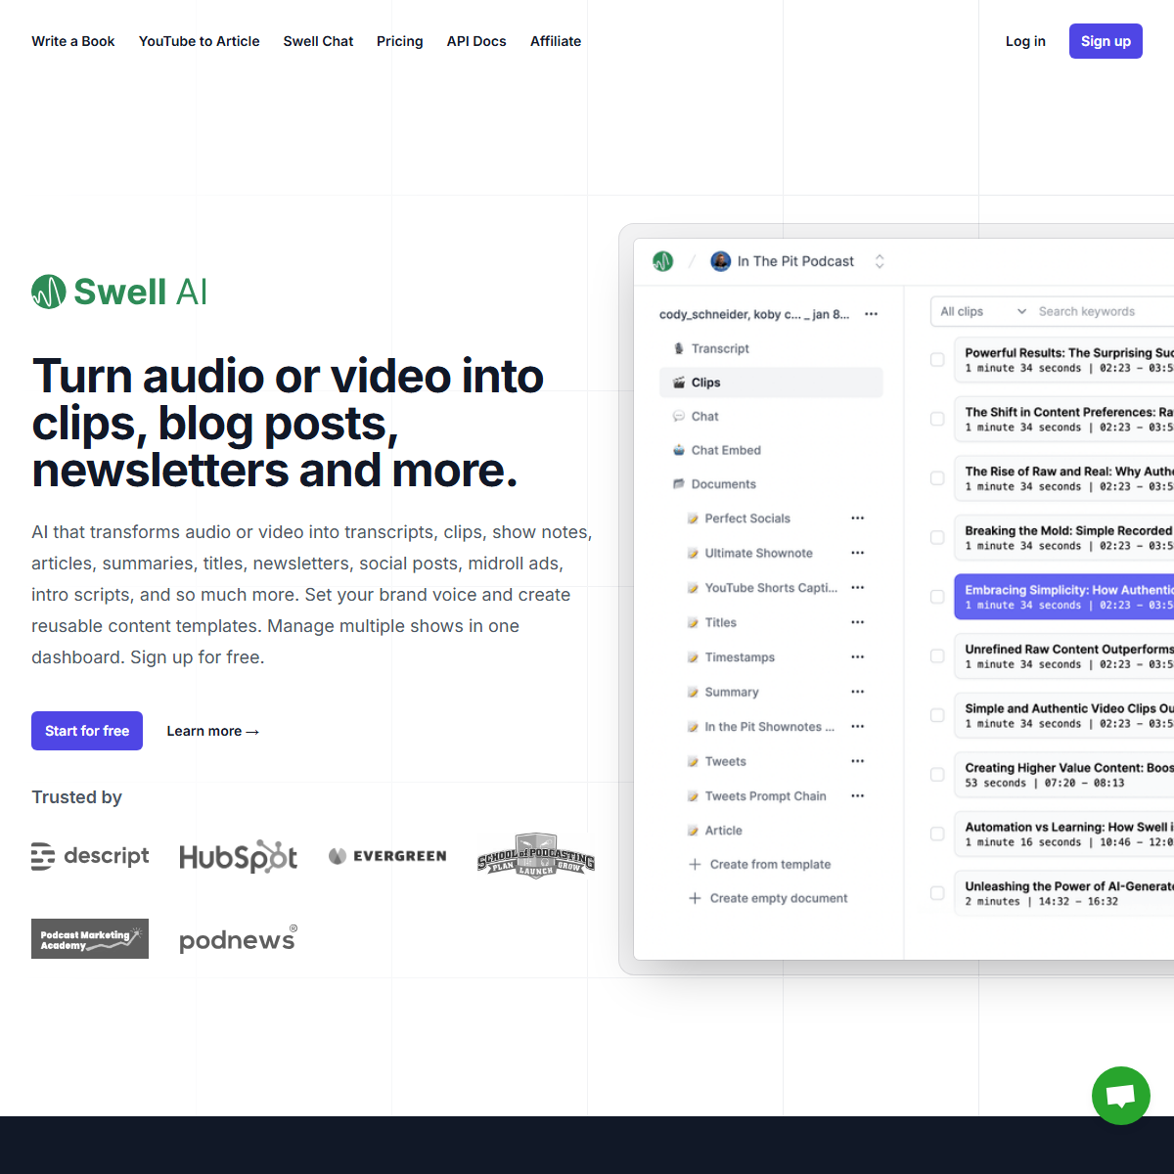Open the options dots for Summary document
Screen dimensions: 1174x1174
coord(858,692)
